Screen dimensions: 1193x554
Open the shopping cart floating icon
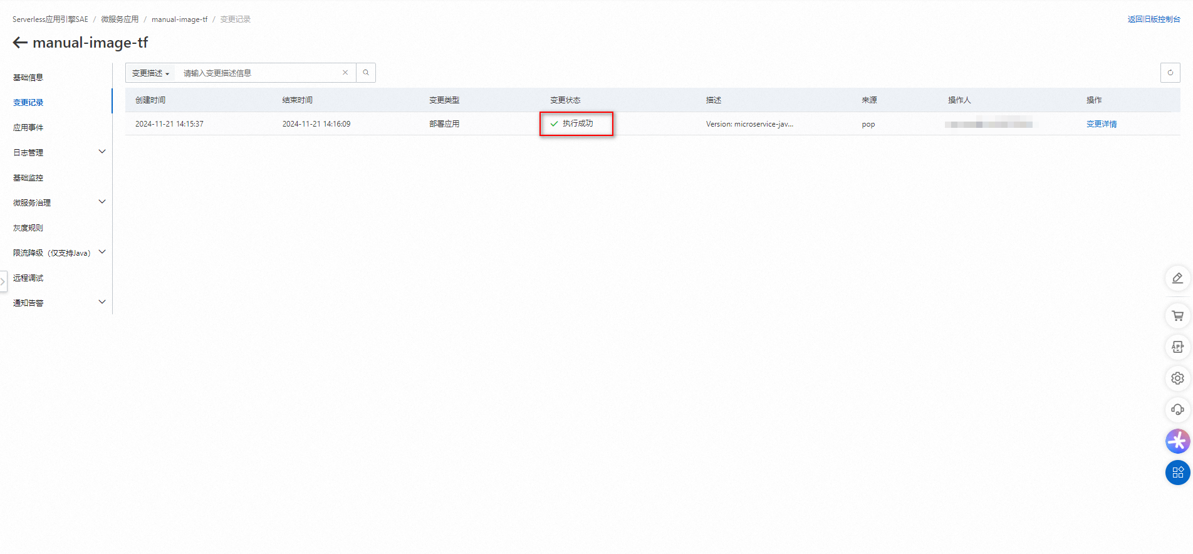pos(1177,316)
